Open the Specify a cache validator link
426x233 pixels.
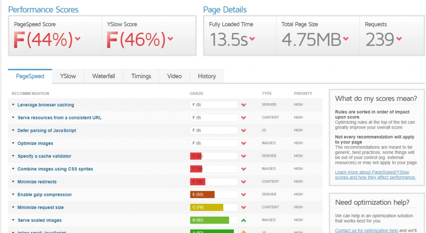(44, 156)
